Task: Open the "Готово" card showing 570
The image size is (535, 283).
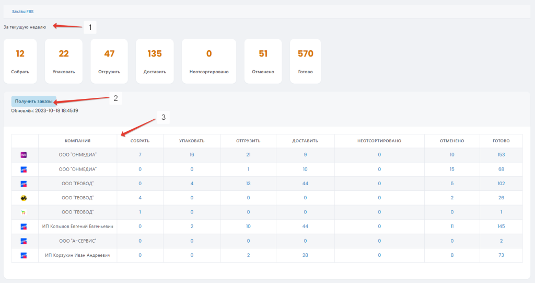Action: (x=305, y=61)
